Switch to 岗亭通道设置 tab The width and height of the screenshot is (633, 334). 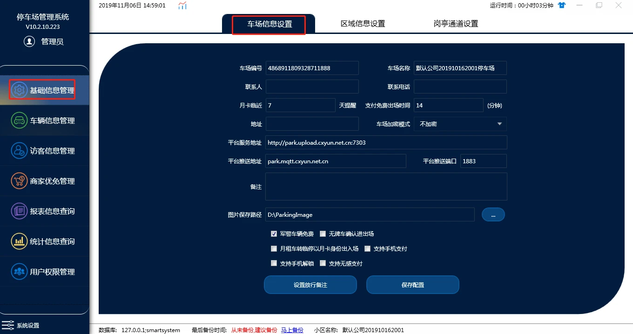[x=456, y=24]
